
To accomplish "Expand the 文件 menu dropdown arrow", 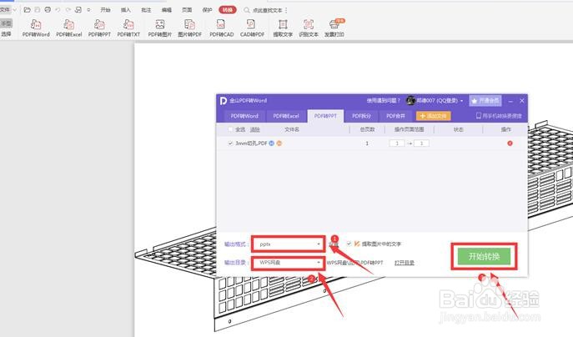I will click(x=14, y=10).
